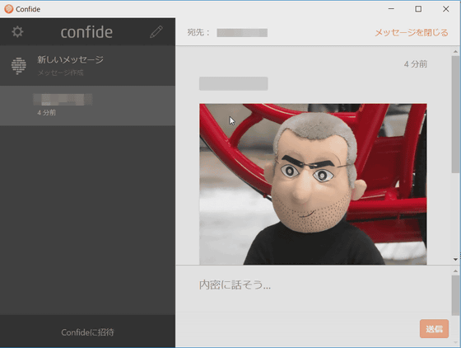Open the 新しいメッセージ list item
The width and height of the screenshot is (461, 348).
(87, 65)
